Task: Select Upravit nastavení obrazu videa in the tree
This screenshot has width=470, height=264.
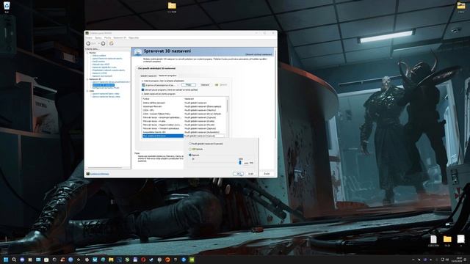Action: click(106, 97)
